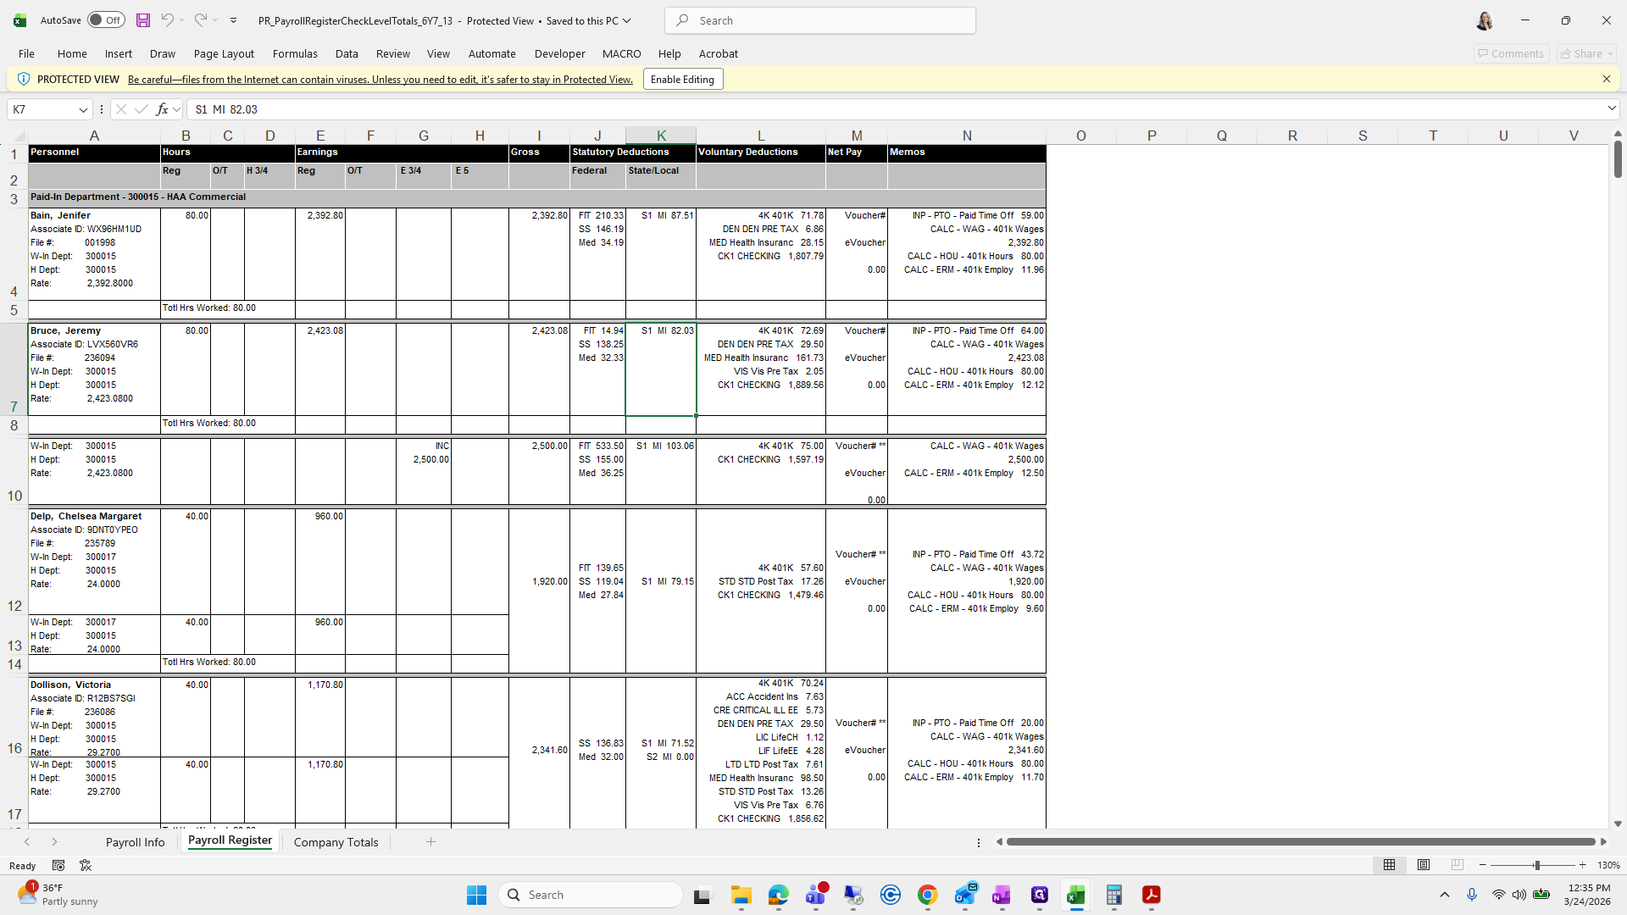Click the Save icon in title bar
Viewport: 1627px width, 915px height.
click(x=143, y=20)
